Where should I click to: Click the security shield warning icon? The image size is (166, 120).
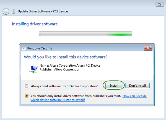(x=27, y=96)
